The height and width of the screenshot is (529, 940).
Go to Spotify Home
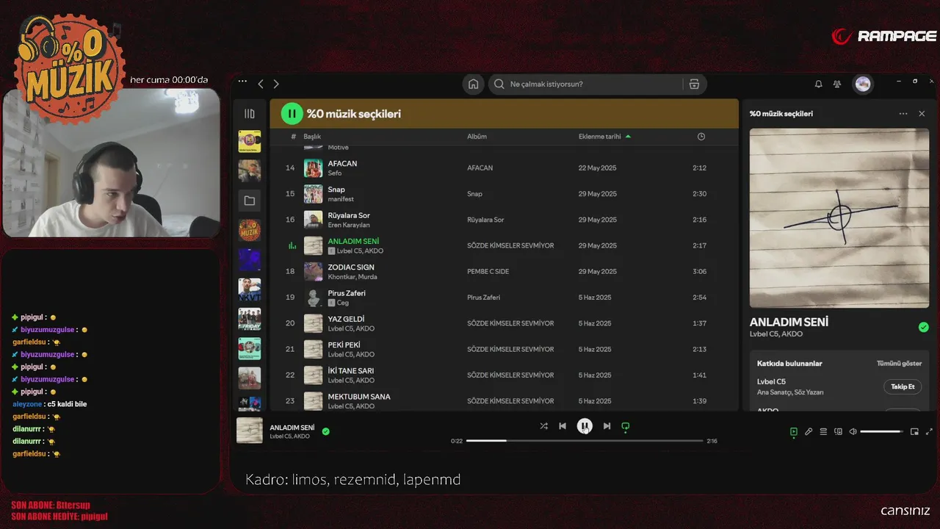pos(474,84)
